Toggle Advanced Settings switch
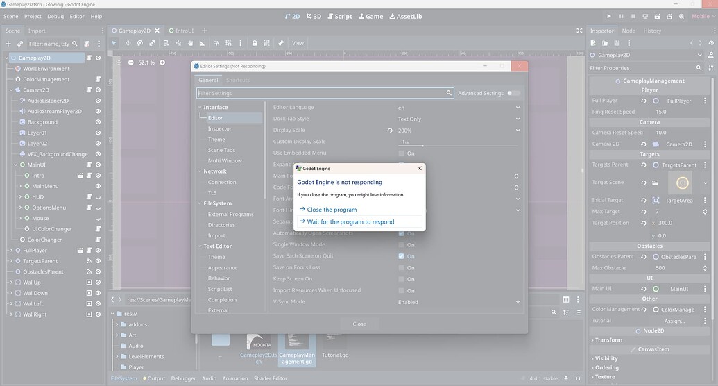The width and height of the screenshot is (718, 386). [x=513, y=93]
